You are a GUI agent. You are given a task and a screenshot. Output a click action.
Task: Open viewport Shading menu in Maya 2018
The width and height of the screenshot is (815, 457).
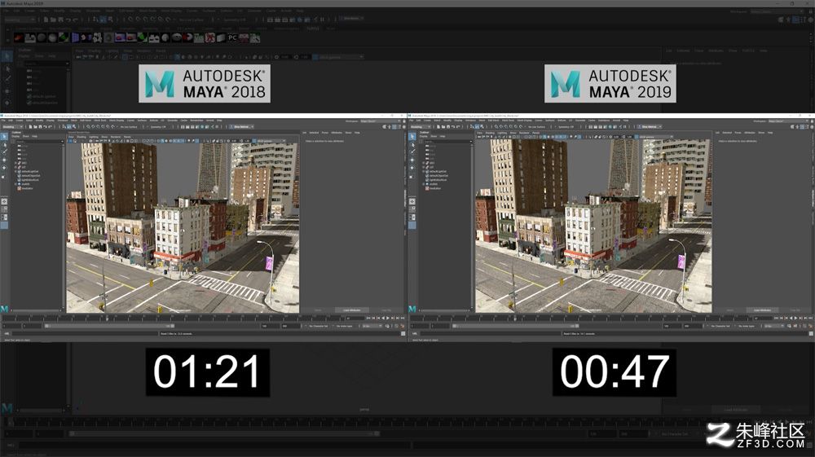pos(81,137)
